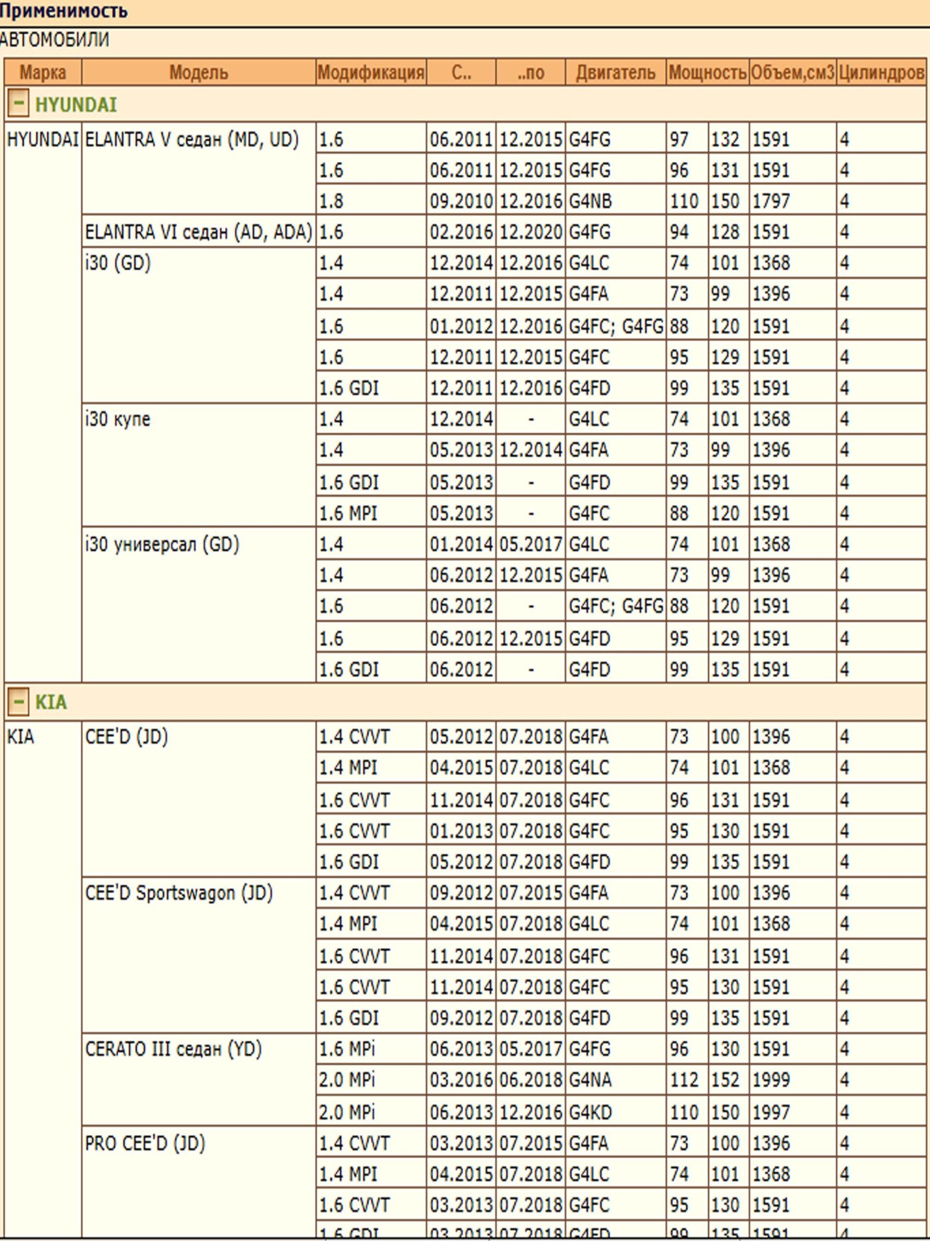Click 1.6 MPi modification in CERATO III row
The height and width of the screenshot is (1241, 930).
coord(347,1049)
